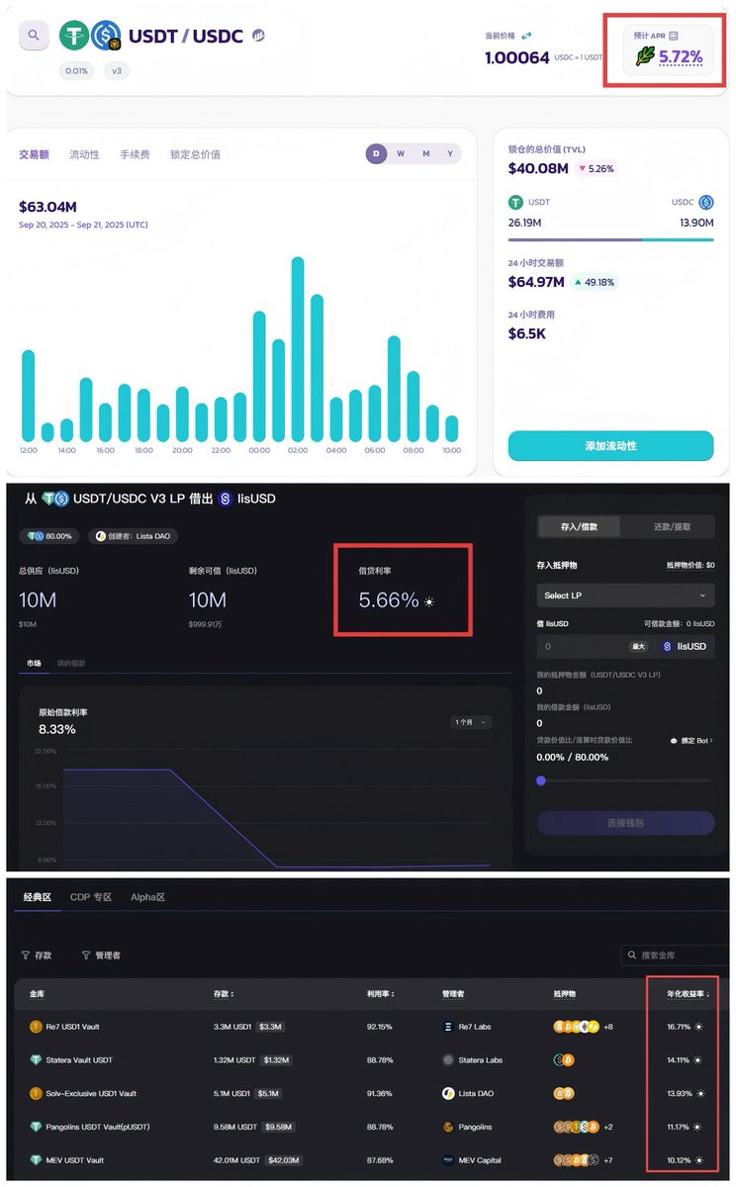Select the D daily interval toggle
736x1187 pixels.
[x=376, y=153]
